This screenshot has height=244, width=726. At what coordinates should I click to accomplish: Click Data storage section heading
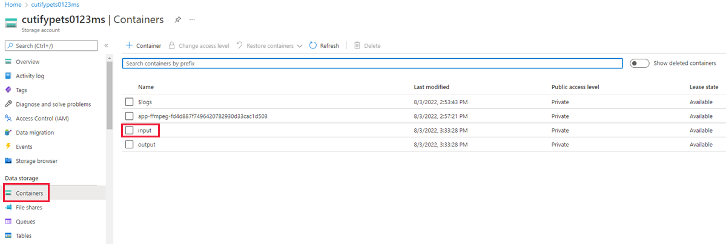point(21,178)
